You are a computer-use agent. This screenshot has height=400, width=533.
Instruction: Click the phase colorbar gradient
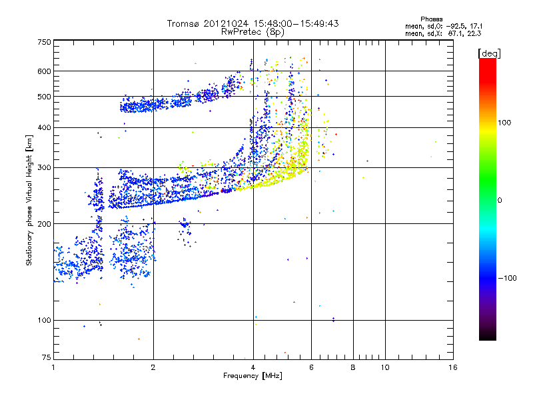[x=488, y=199]
